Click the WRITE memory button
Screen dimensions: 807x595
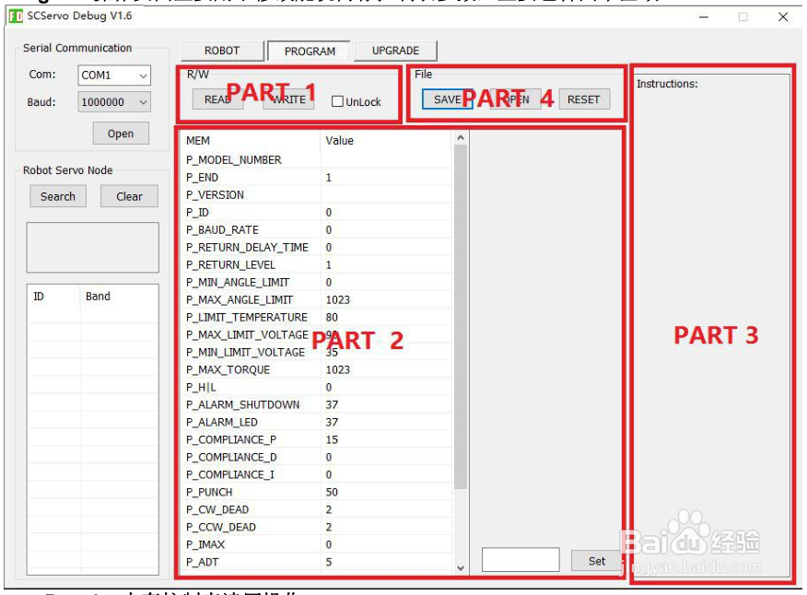(288, 99)
